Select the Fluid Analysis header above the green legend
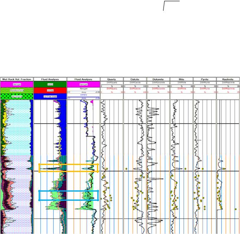Image resolution: width=240 pixels, height=234 pixels. click(50, 79)
